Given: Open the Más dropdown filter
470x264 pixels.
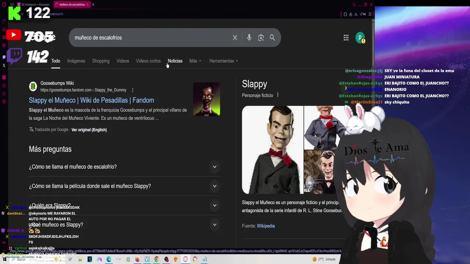Looking at the screenshot, I should click(195, 61).
